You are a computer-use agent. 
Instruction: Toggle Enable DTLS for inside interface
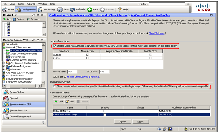[150, 58]
